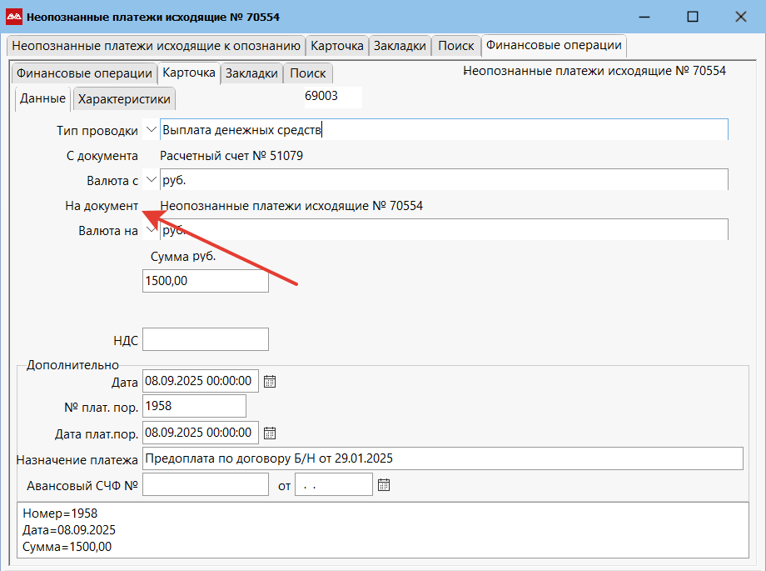
Task: Click the Сумма руб. field with 1500,00
Action: pyautogui.click(x=206, y=282)
